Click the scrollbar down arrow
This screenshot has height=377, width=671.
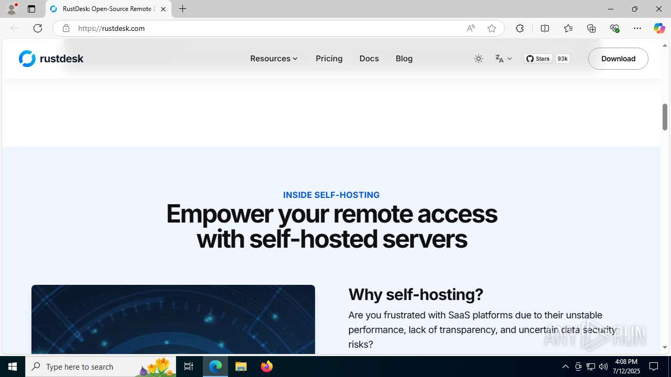(x=665, y=347)
